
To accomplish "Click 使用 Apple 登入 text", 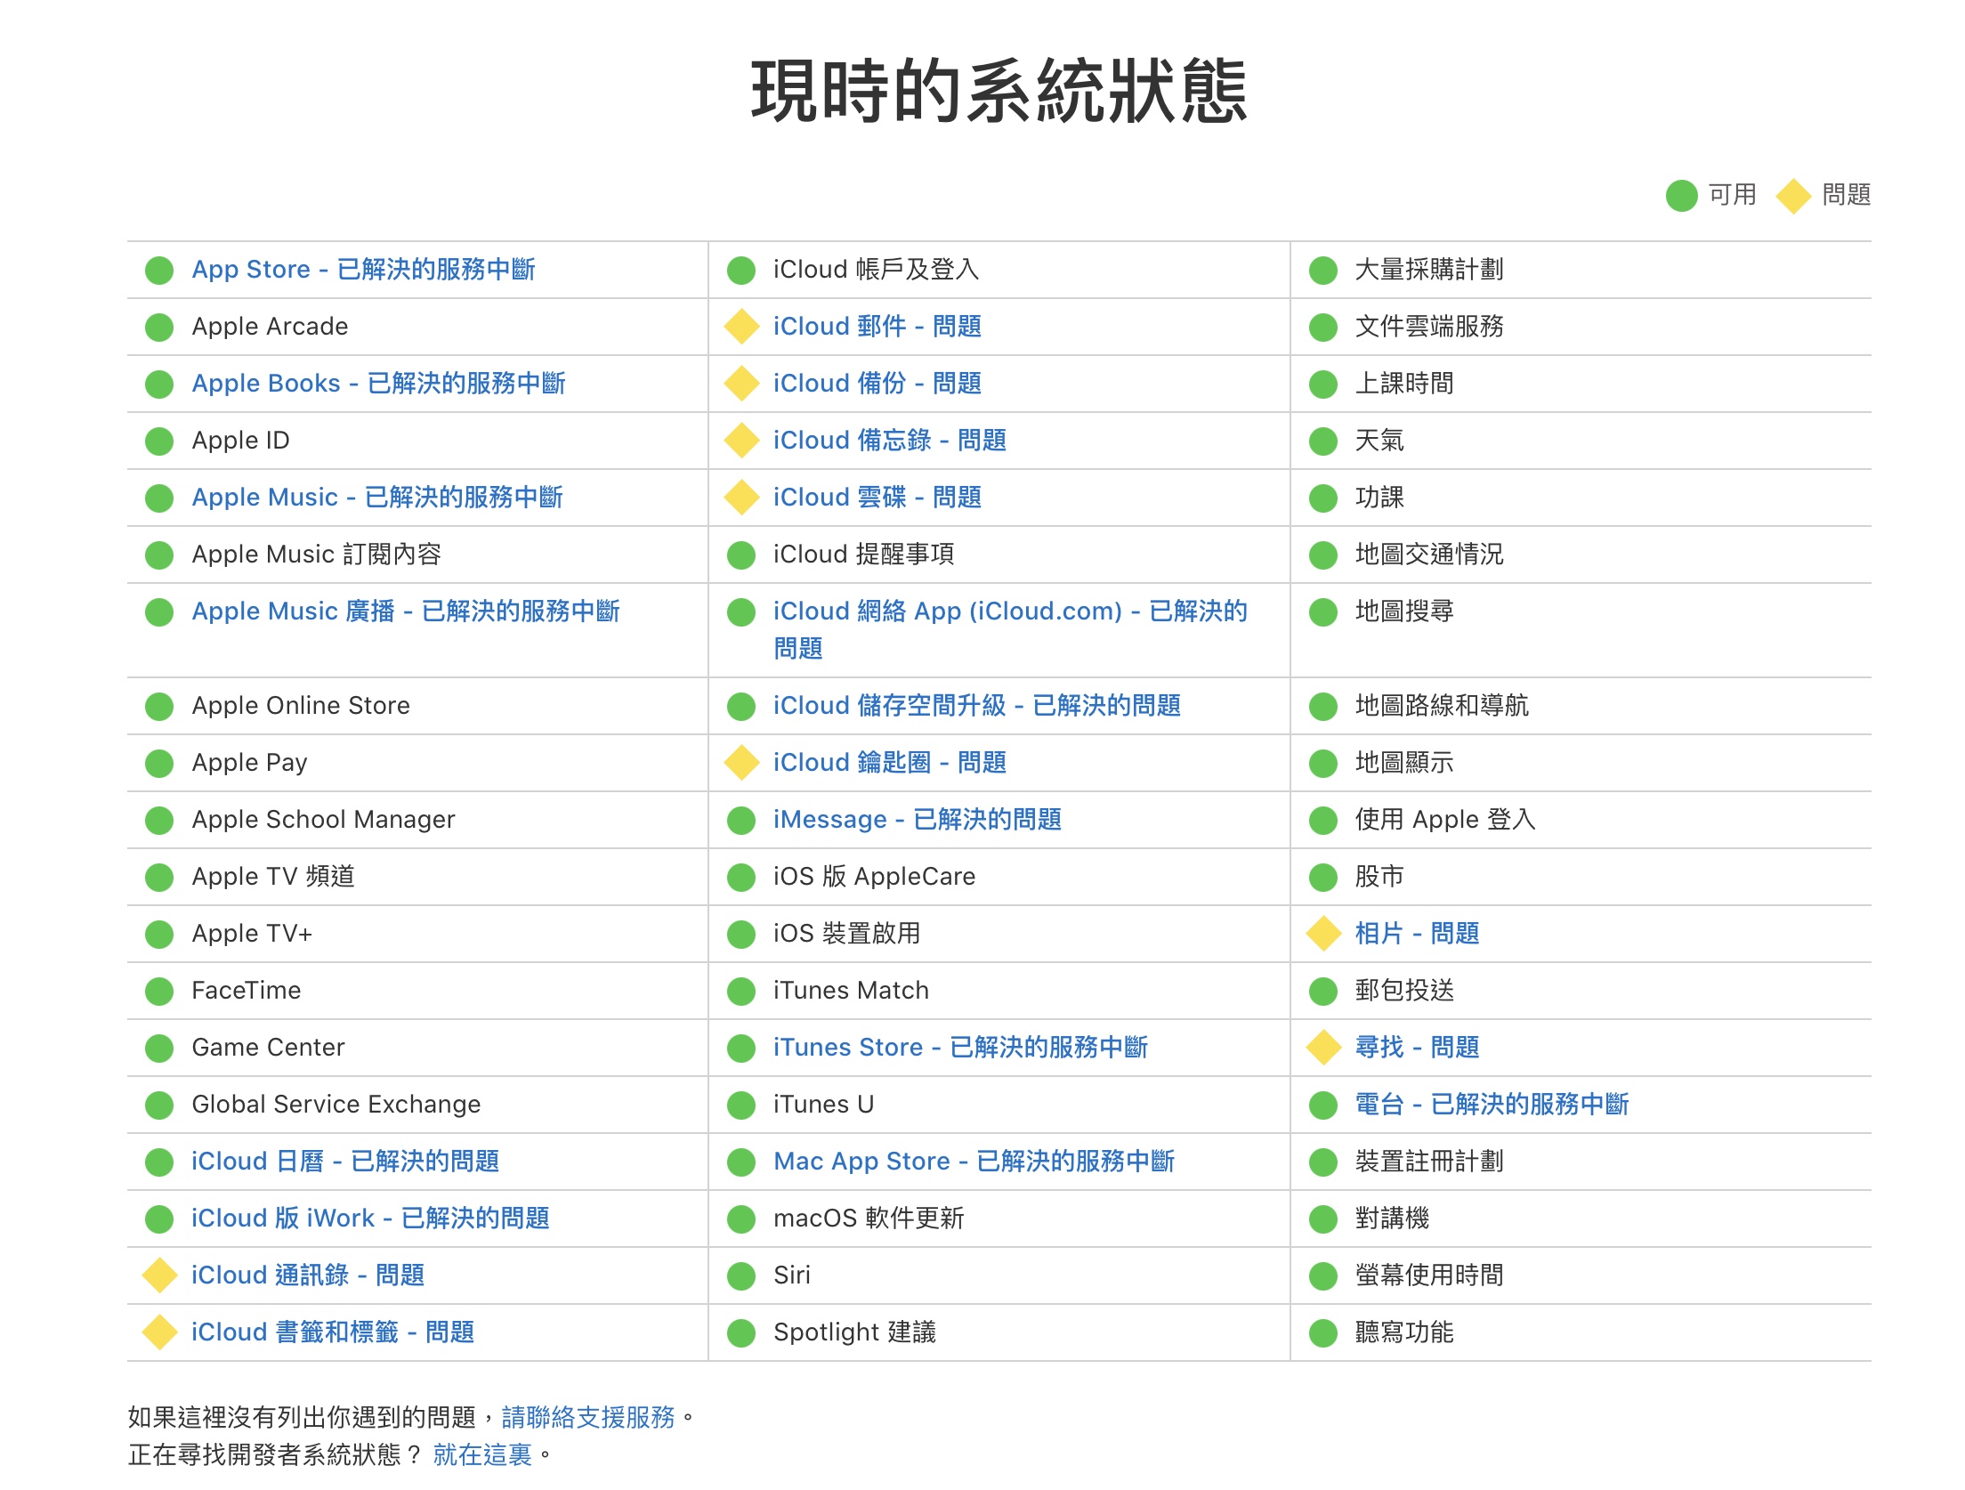I will 1445,820.
